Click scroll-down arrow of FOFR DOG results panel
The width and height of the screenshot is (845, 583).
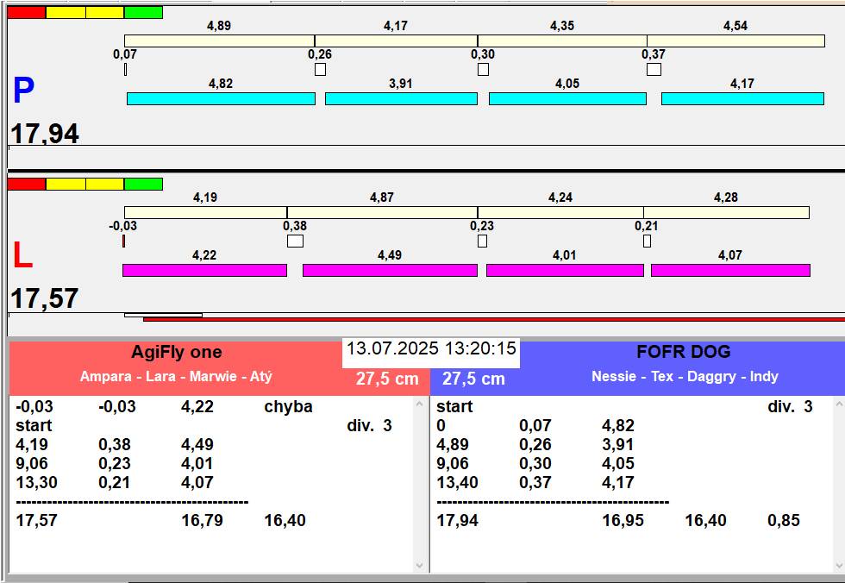tap(839, 566)
